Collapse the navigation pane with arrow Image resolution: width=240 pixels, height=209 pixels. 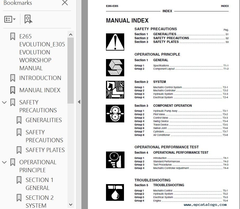pos(79,102)
